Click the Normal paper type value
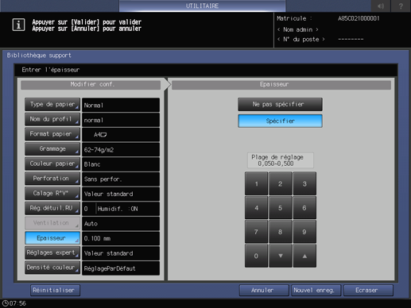 121,105
